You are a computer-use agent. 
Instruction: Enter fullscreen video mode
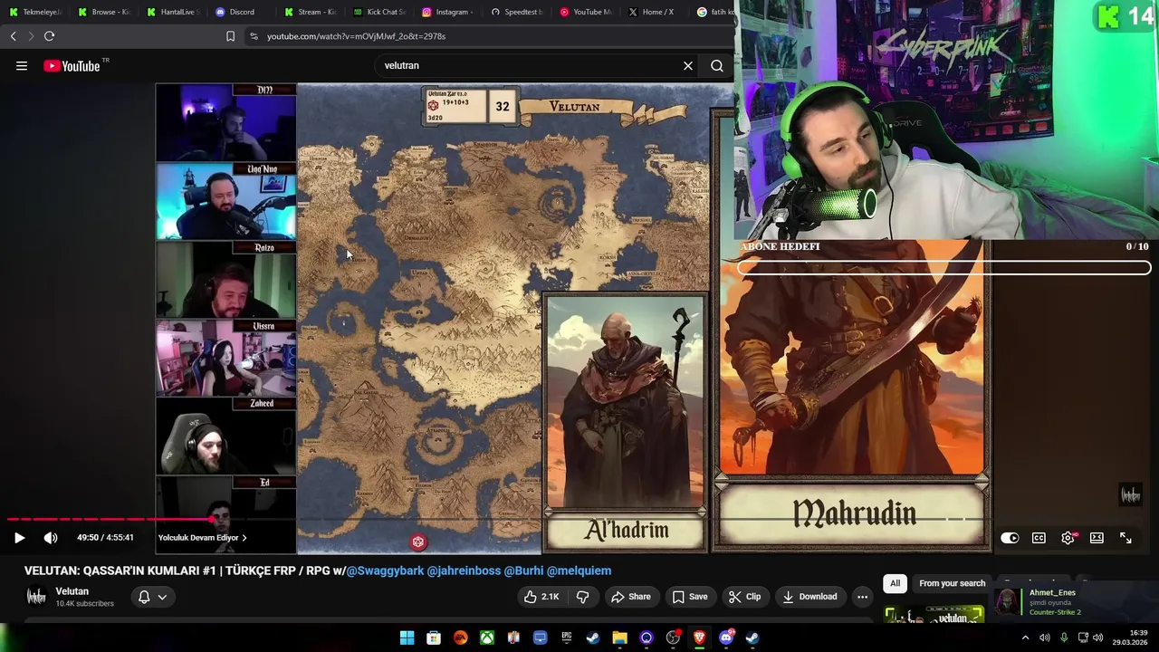pyautogui.click(x=1125, y=538)
